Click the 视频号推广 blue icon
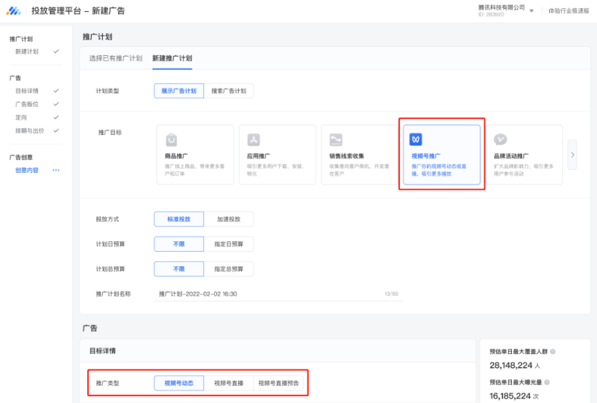The width and height of the screenshot is (597, 403). [416, 139]
